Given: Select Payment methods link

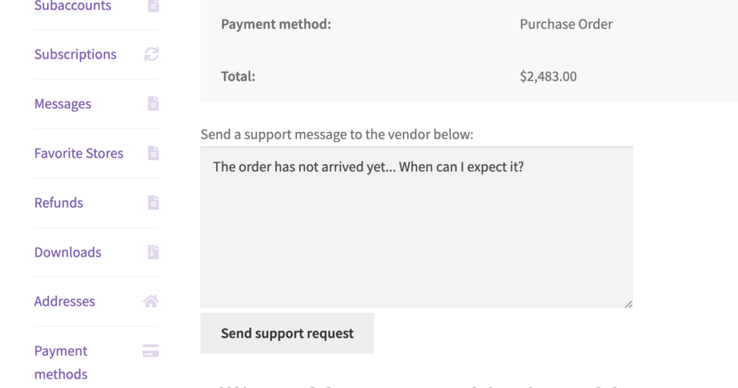Looking at the screenshot, I should tap(61, 362).
